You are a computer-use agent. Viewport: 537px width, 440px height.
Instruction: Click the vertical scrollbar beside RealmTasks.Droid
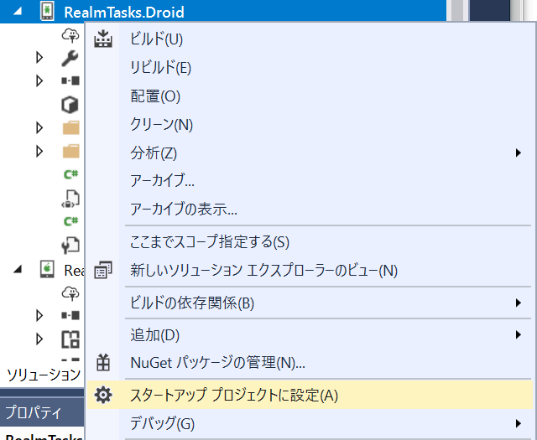click(x=457, y=11)
